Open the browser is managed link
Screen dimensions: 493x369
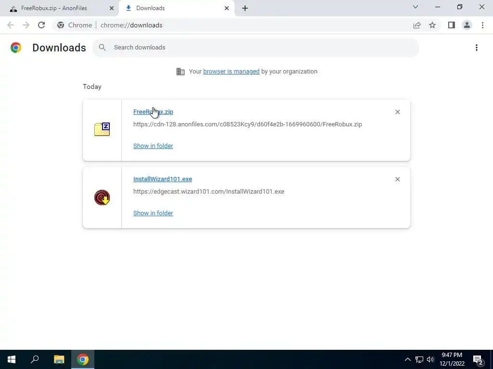[232, 72]
